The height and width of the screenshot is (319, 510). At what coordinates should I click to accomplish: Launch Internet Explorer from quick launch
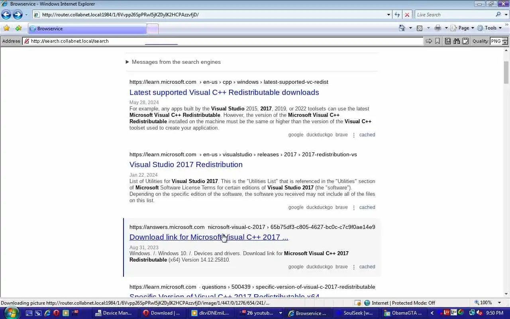click(x=47, y=313)
